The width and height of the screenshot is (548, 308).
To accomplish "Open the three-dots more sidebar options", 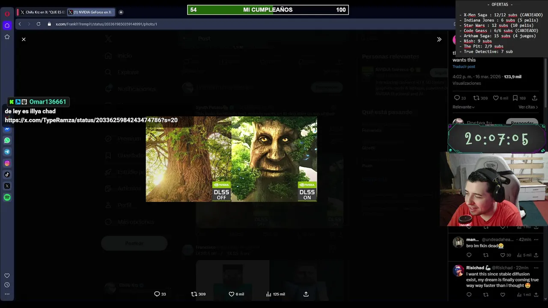I will pos(7,294).
